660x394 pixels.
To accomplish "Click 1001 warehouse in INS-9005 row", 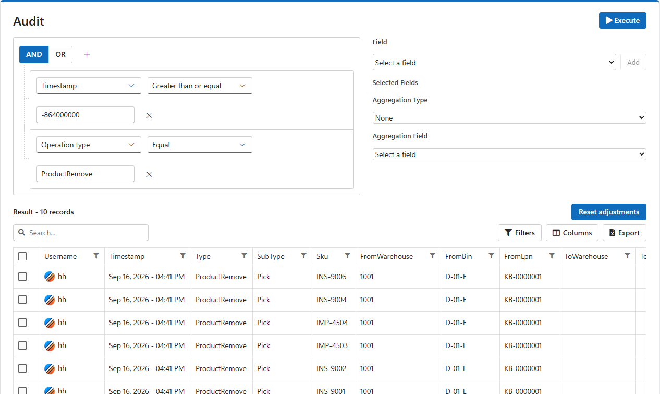I will click(367, 277).
